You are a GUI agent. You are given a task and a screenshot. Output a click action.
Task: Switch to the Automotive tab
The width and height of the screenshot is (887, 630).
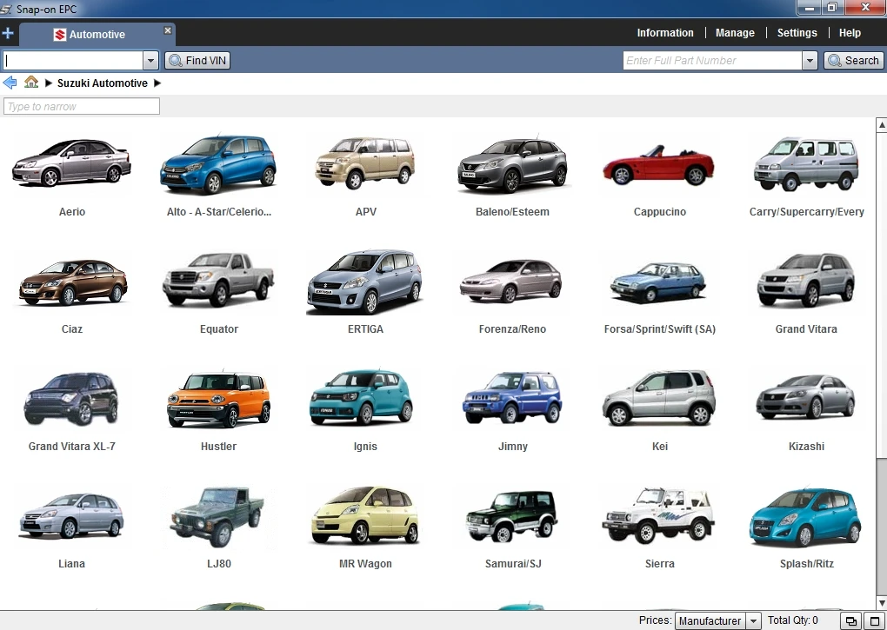point(100,36)
